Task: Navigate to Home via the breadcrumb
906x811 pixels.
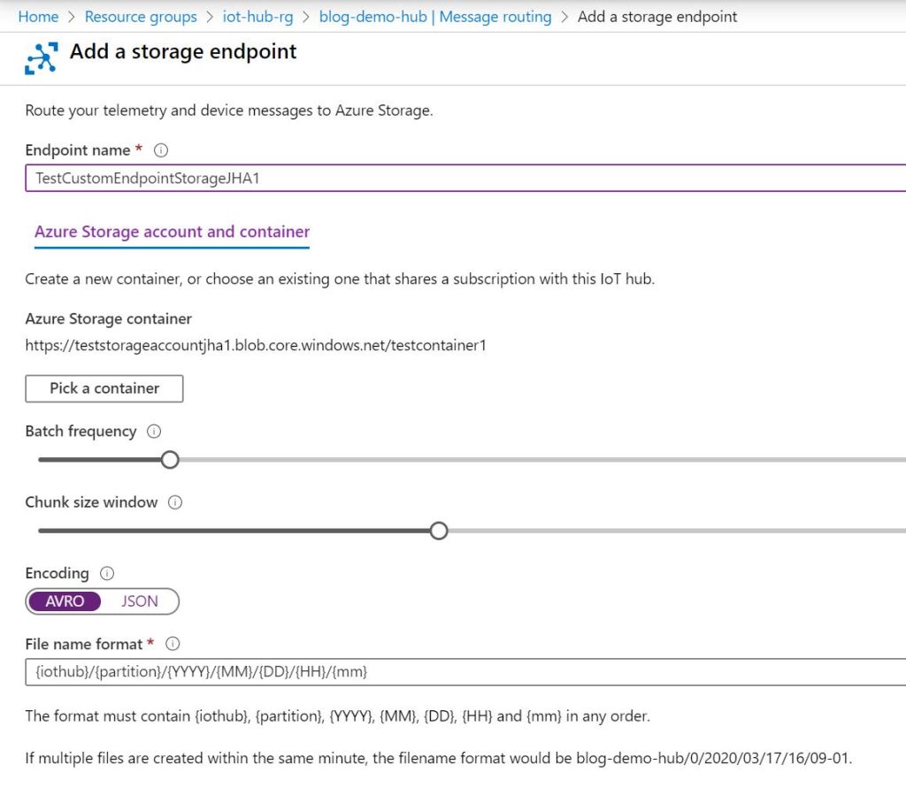Action: 38,16
